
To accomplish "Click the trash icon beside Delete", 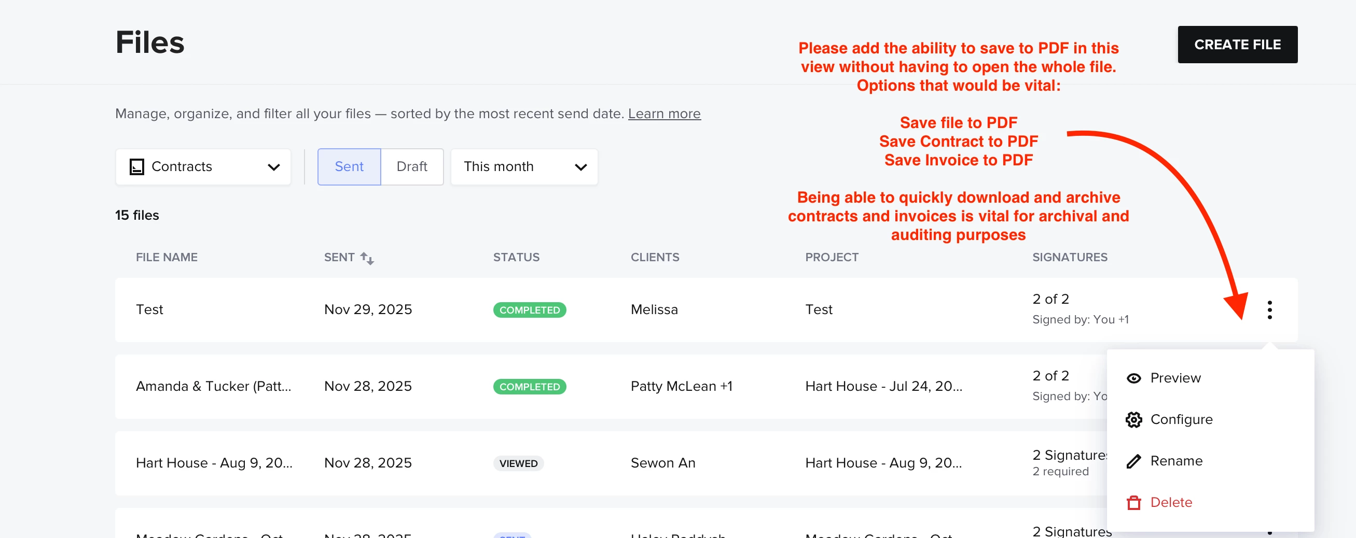I will click(1133, 503).
